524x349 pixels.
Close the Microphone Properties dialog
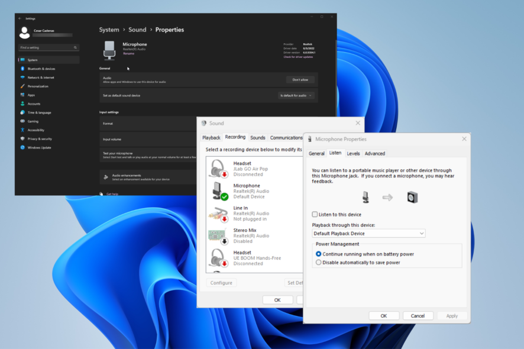pos(464,139)
